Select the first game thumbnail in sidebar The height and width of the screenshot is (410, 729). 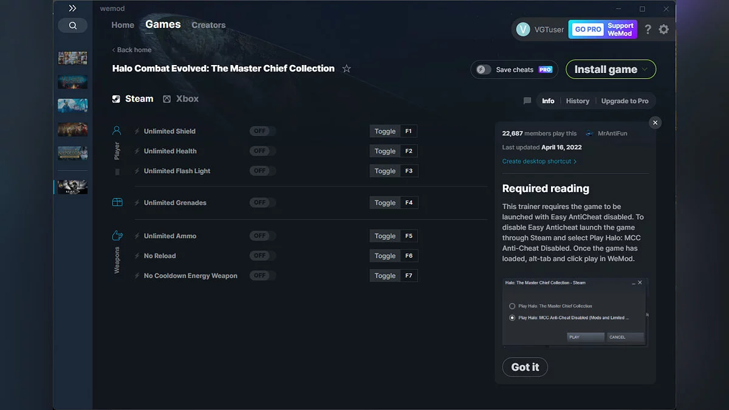(73, 58)
